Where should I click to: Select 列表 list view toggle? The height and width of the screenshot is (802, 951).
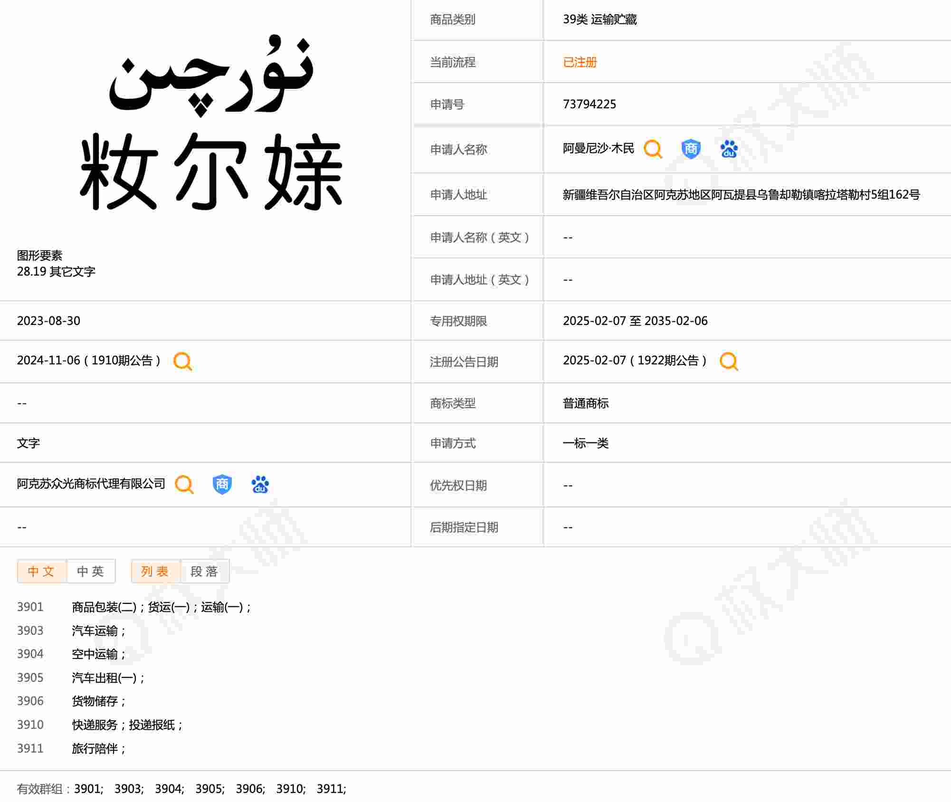(155, 571)
